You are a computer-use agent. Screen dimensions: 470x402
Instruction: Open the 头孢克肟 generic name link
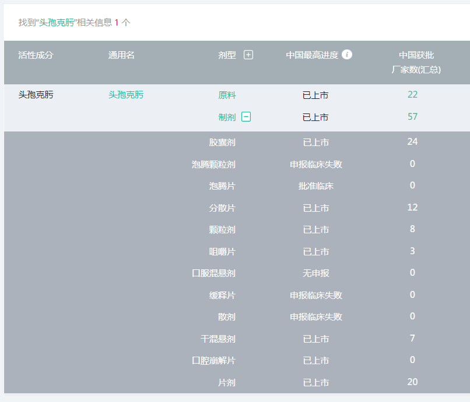point(126,94)
